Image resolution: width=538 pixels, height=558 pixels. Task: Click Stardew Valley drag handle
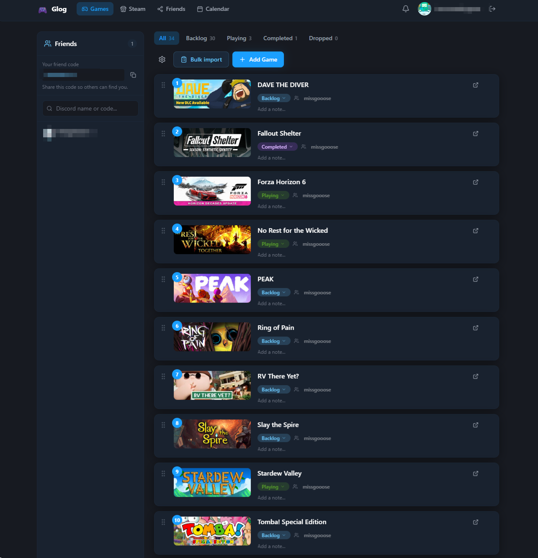point(163,473)
